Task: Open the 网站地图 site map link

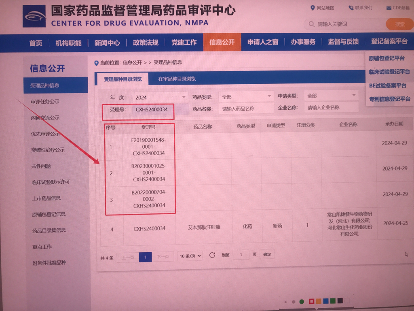Action: click(322, 8)
